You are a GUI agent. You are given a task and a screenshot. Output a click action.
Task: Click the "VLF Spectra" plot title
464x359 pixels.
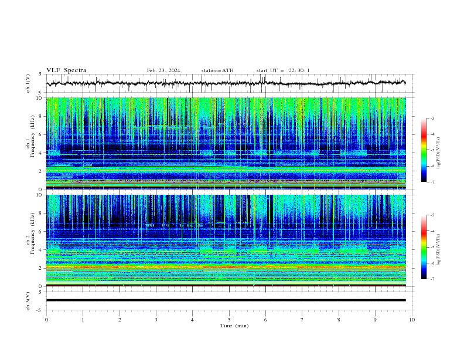coord(66,70)
